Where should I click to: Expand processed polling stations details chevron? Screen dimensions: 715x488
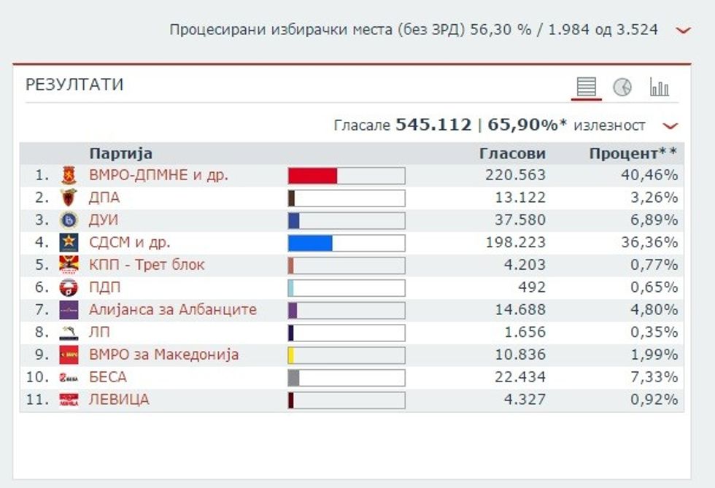(683, 31)
